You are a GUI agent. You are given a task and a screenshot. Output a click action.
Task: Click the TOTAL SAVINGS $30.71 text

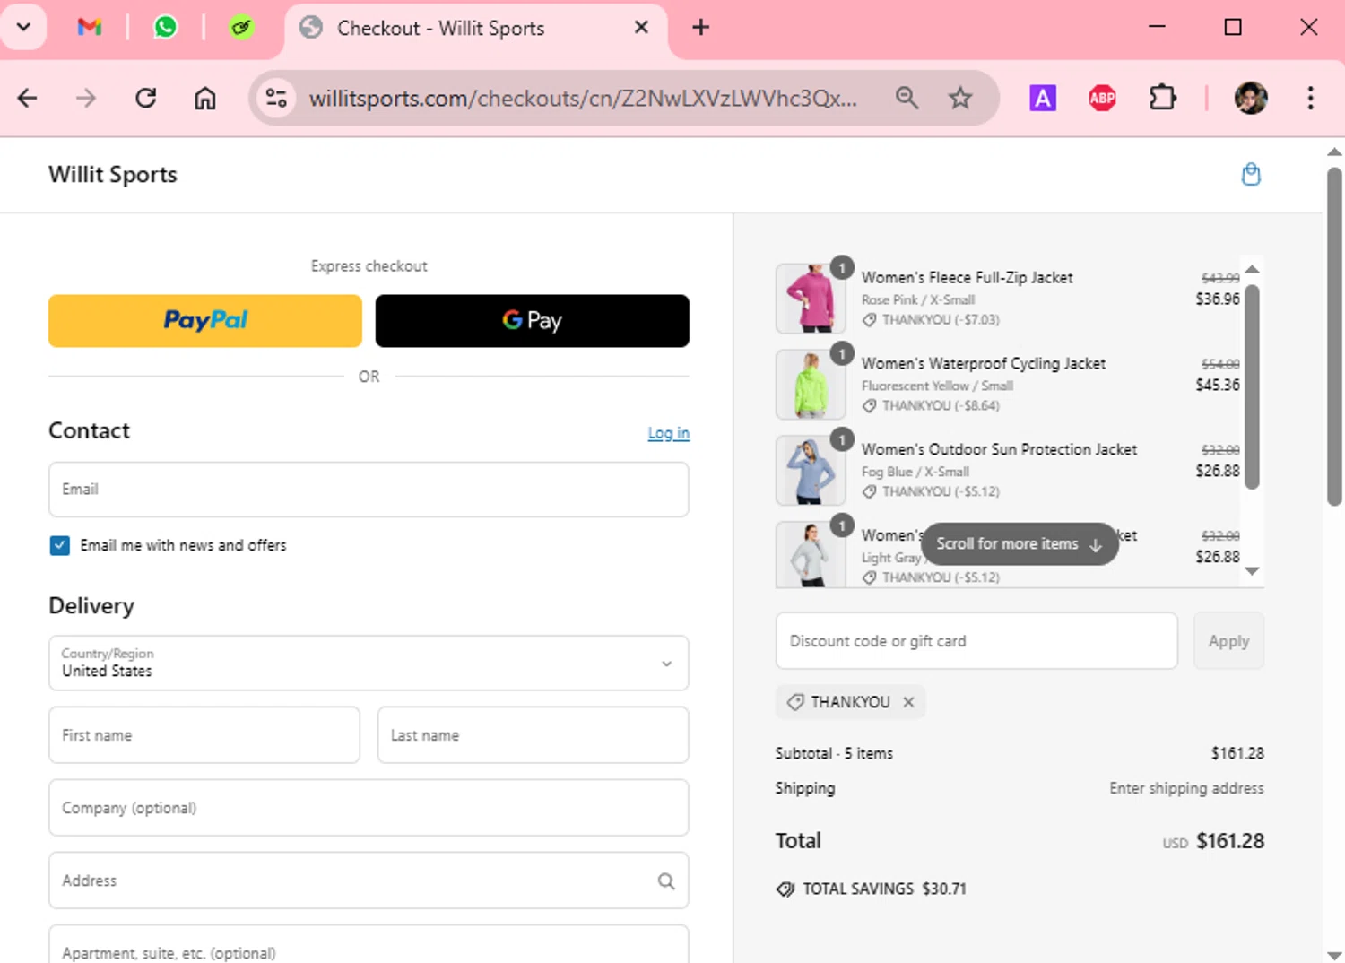click(884, 889)
